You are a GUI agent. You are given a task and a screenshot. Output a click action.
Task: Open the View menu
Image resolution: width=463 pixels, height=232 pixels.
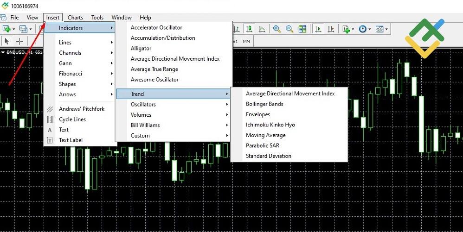click(32, 18)
